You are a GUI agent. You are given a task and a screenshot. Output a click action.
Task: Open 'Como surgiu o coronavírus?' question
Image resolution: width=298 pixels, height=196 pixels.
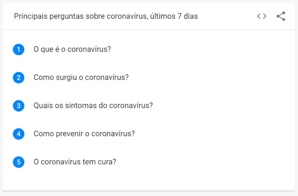coord(81,78)
